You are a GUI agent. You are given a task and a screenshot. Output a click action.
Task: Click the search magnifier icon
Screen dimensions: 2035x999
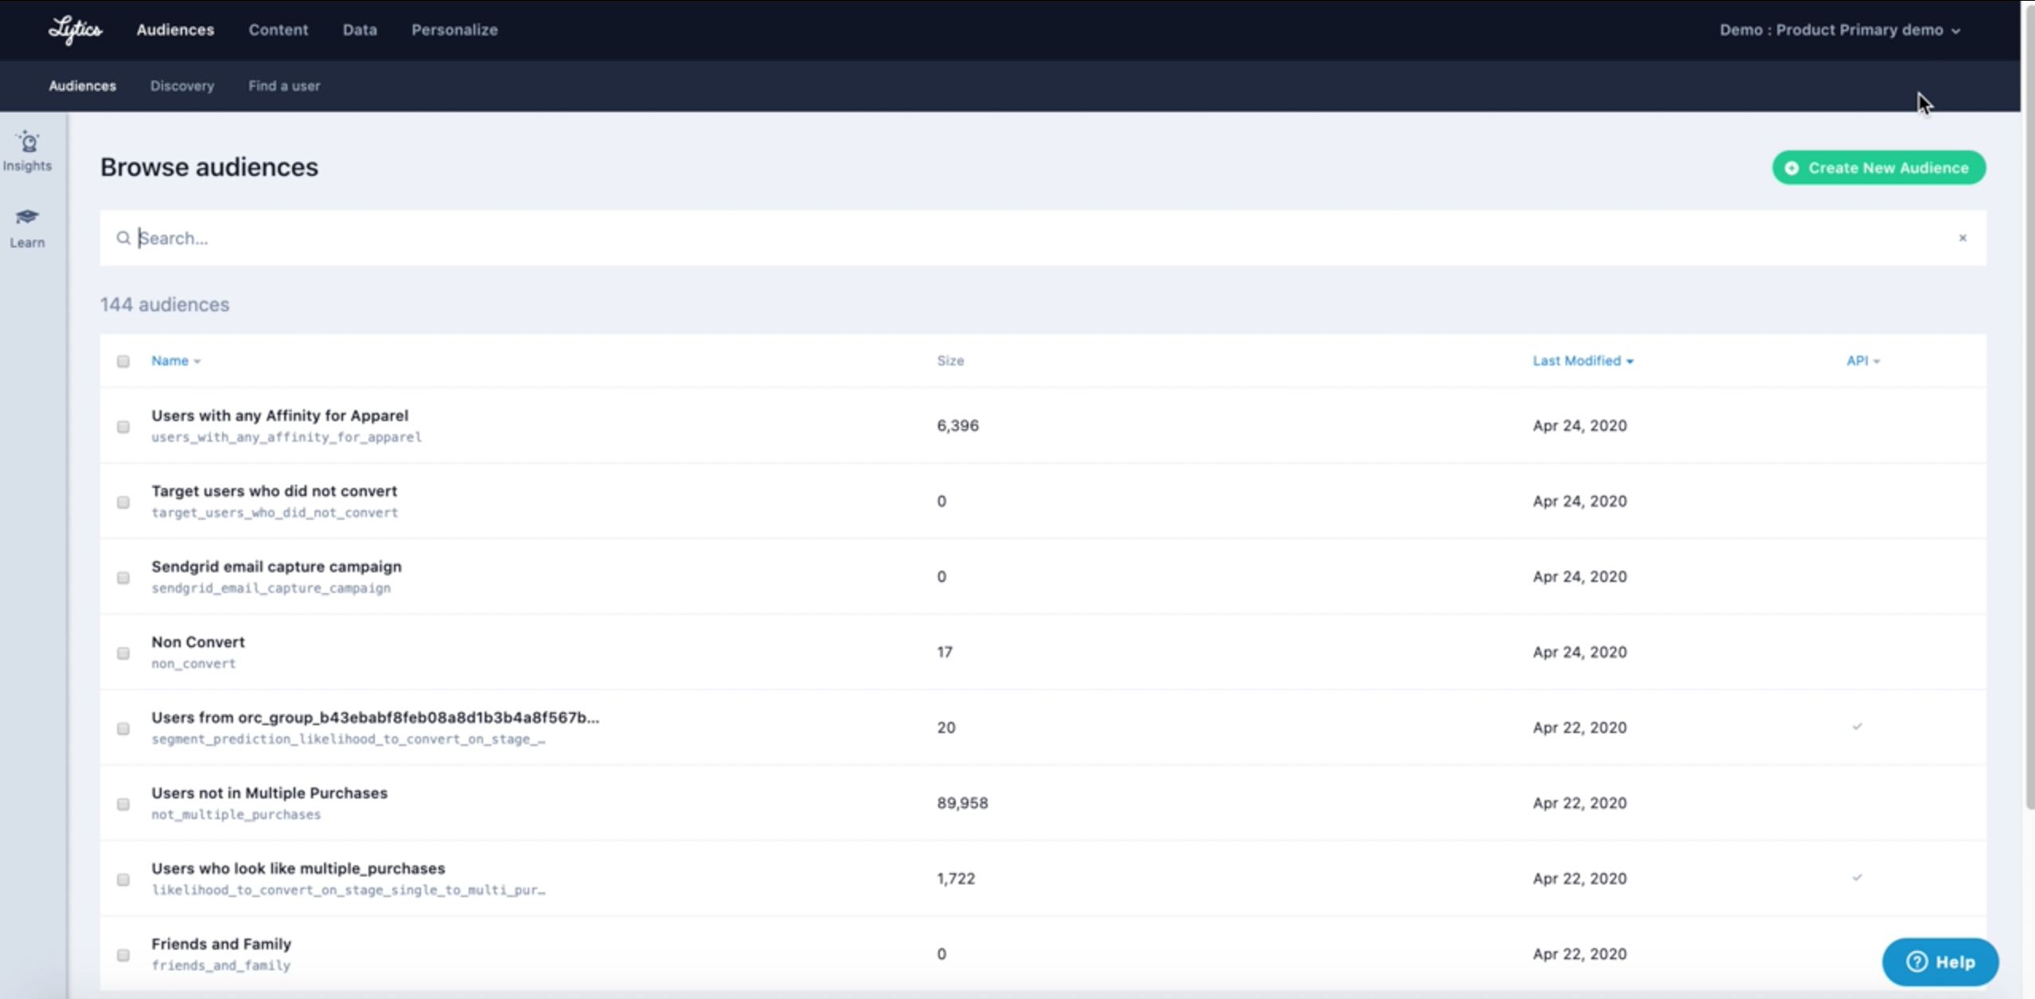(123, 238)
